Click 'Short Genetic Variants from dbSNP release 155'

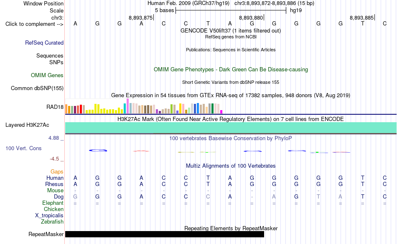(231, 82)
